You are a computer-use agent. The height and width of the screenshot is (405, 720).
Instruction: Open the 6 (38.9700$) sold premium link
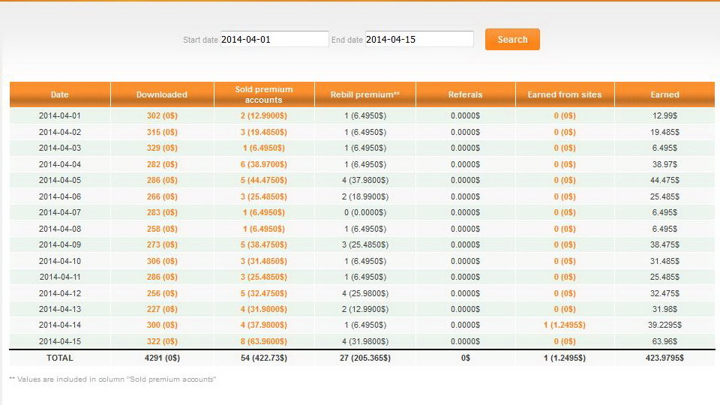pos(264,164)
